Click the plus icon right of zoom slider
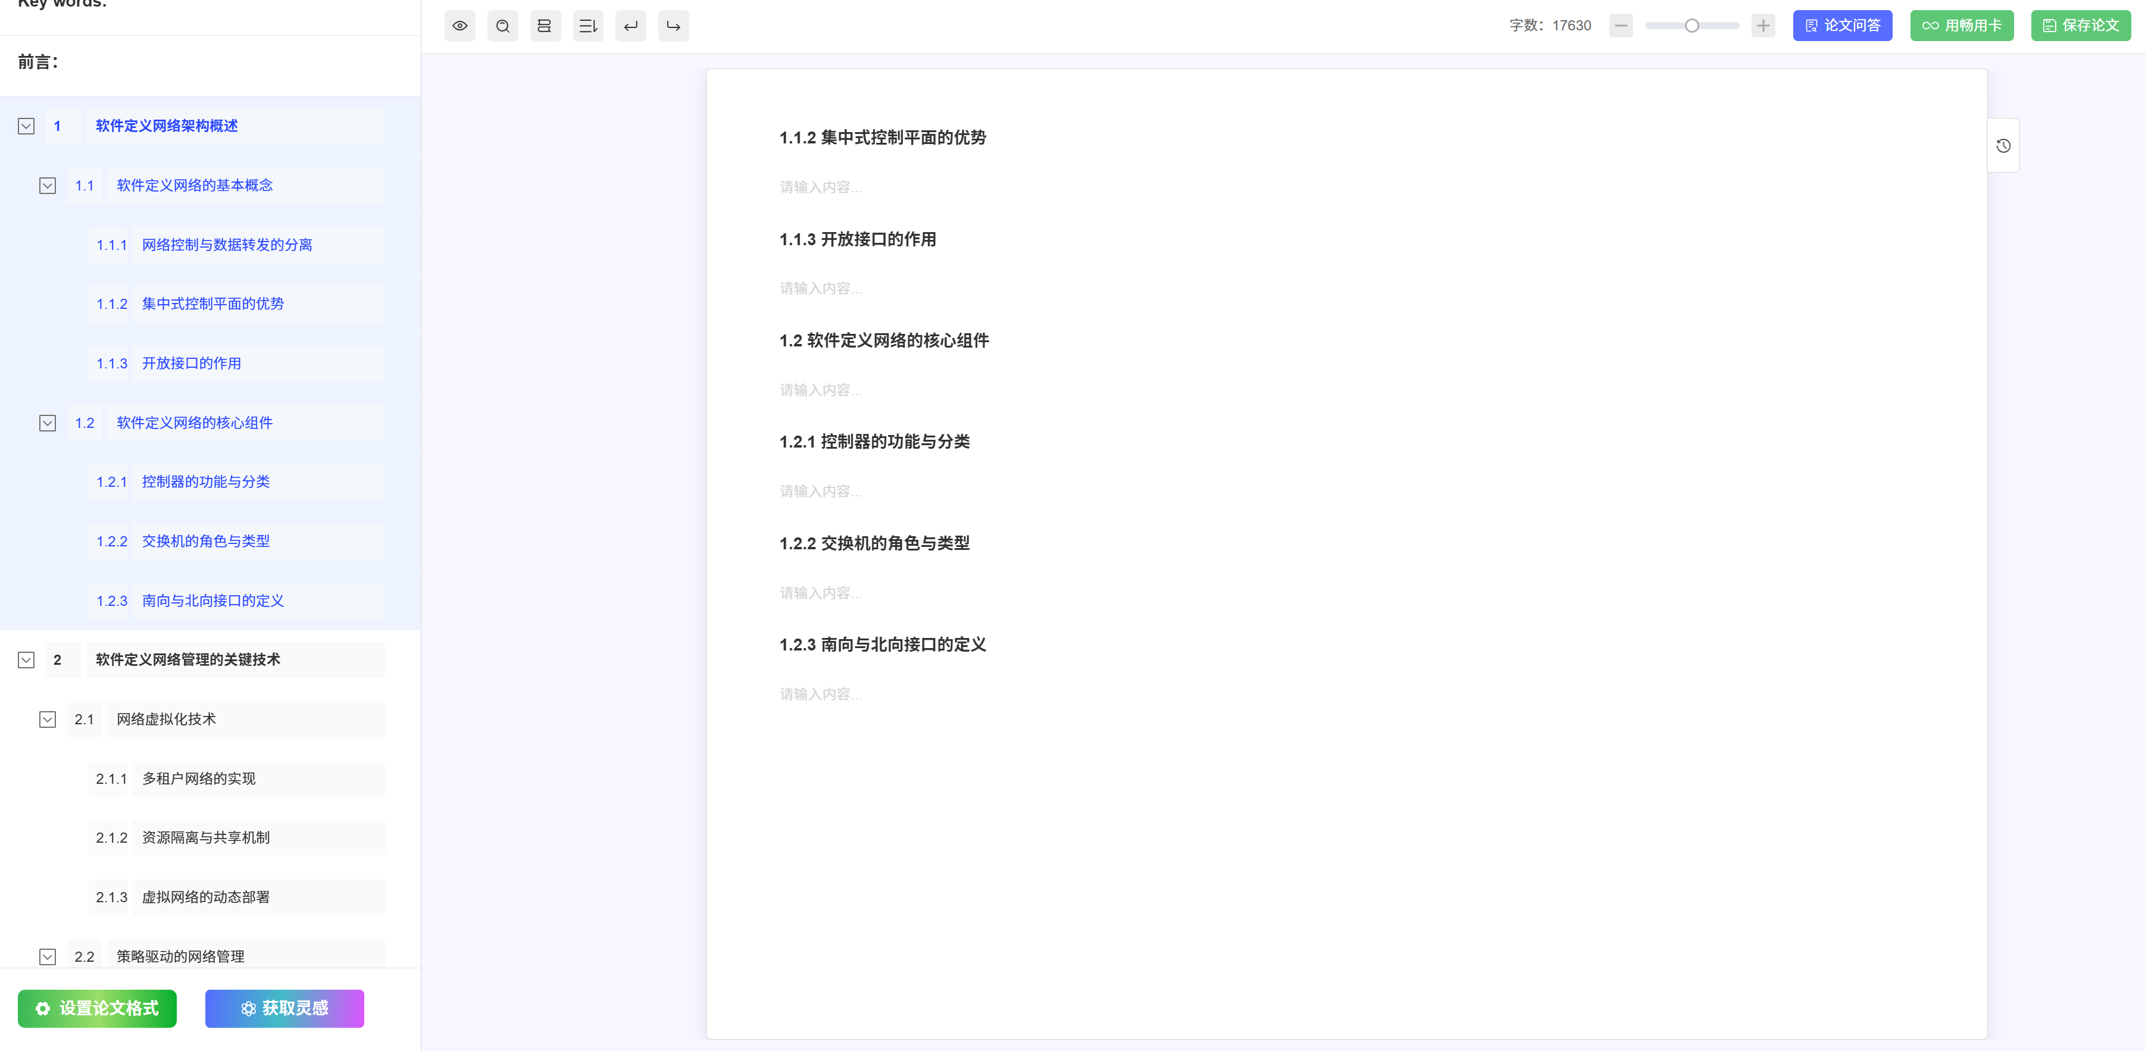The height and width of the screenshot is (1051, 2145). click(x=1763, y=26)
